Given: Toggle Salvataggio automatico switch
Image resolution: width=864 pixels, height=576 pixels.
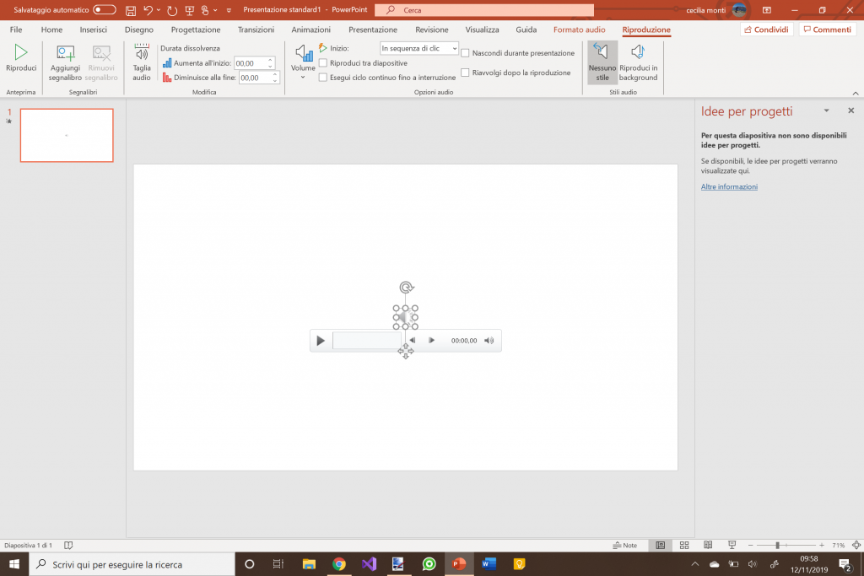Looking at the screenshot, I should click(x=104, y=10).
